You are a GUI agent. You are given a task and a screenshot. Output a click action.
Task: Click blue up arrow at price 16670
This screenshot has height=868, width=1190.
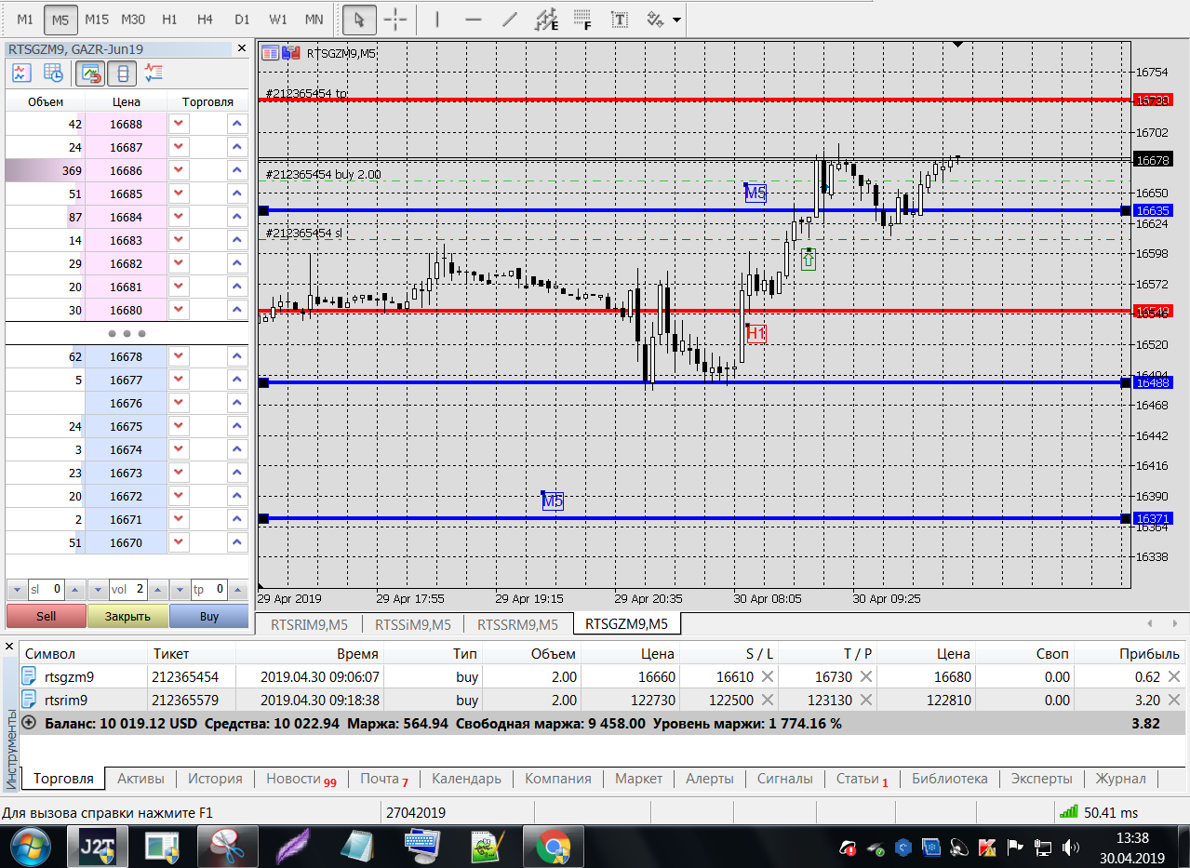click(237, 543)
